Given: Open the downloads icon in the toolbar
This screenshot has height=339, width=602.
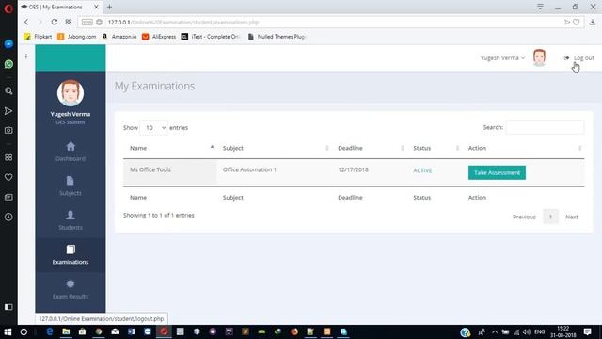Looking at the screenshot, I should 593,22.
